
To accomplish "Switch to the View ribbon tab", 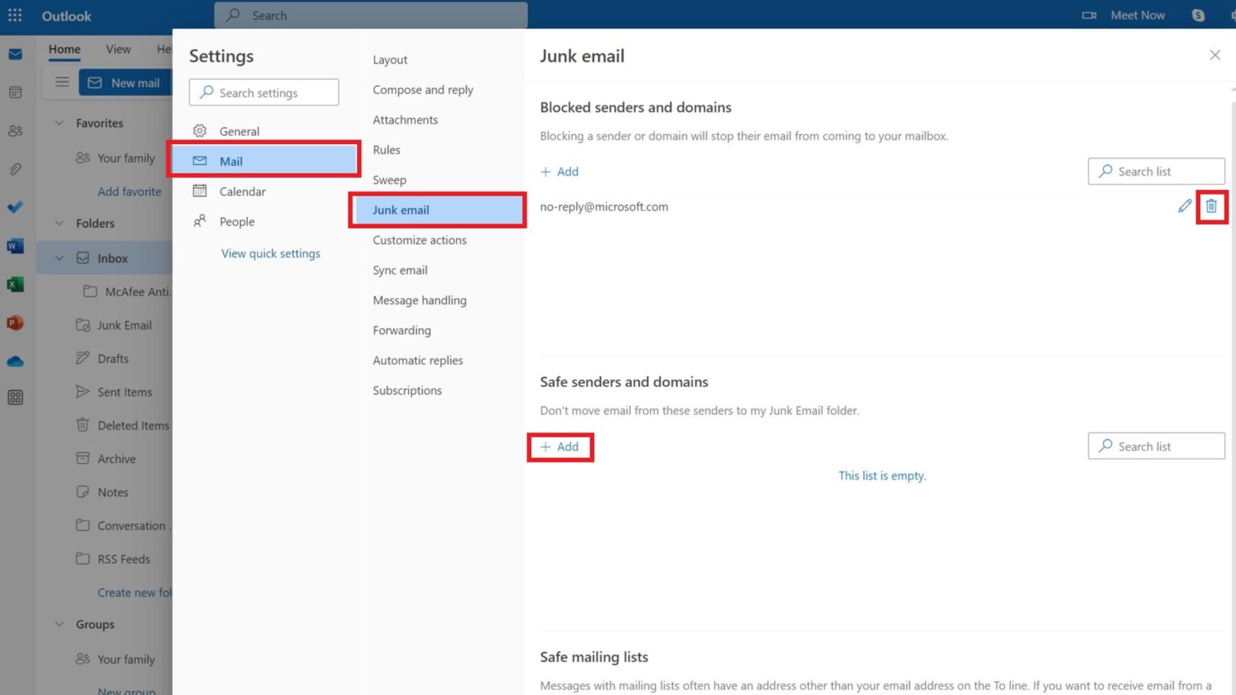I will [x=118, y=49].
